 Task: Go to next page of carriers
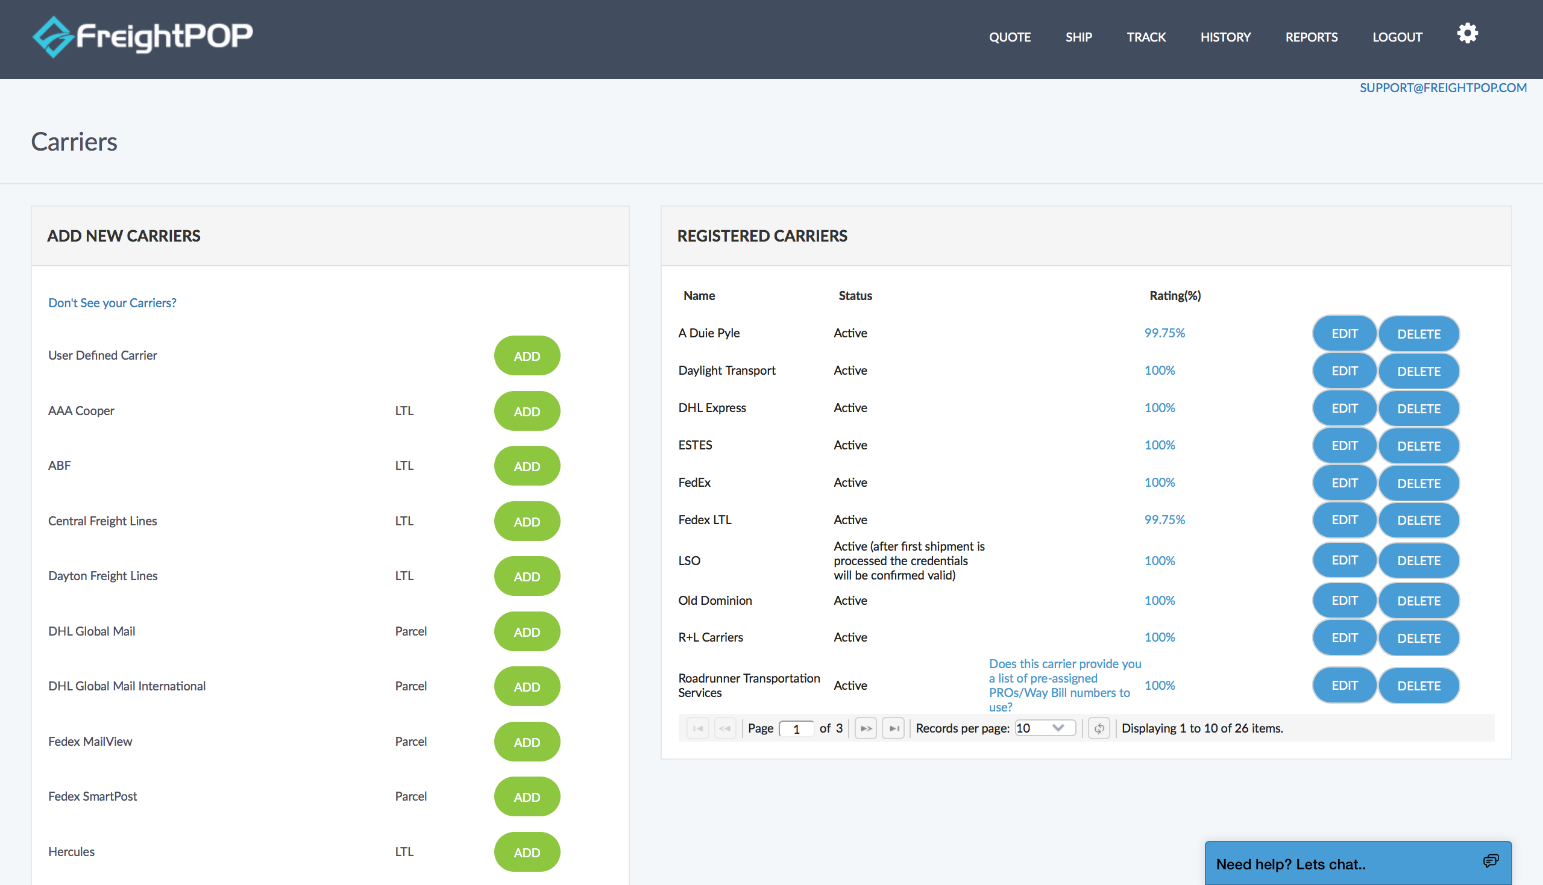coord(866,728)
